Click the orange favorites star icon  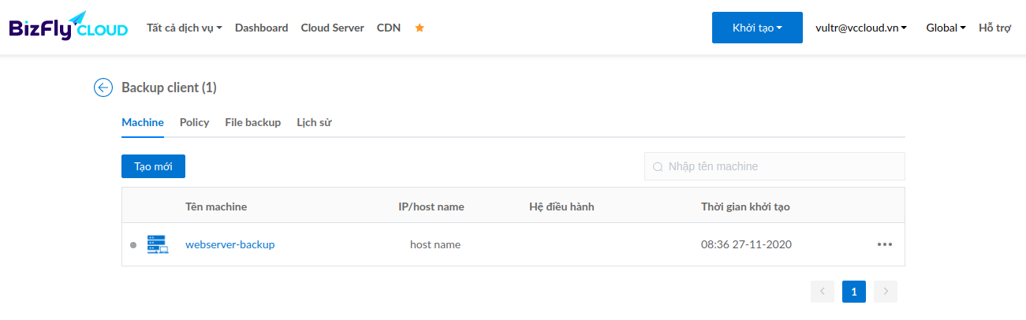coord(420,28)
